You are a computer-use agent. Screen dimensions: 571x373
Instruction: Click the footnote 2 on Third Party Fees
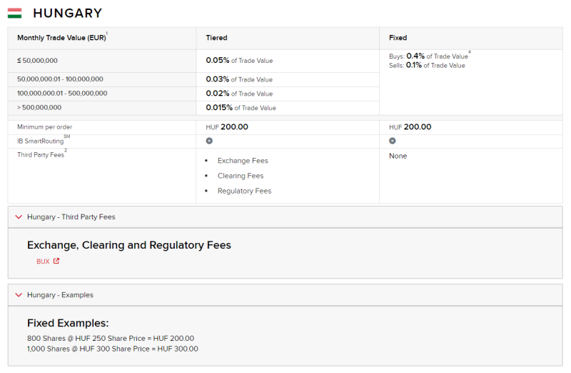(66, 150)
